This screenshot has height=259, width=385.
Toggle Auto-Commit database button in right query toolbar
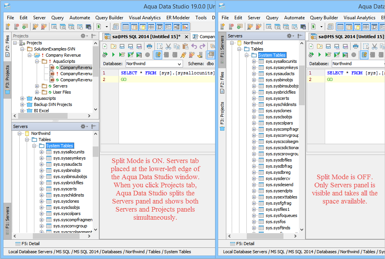[364, 55]
